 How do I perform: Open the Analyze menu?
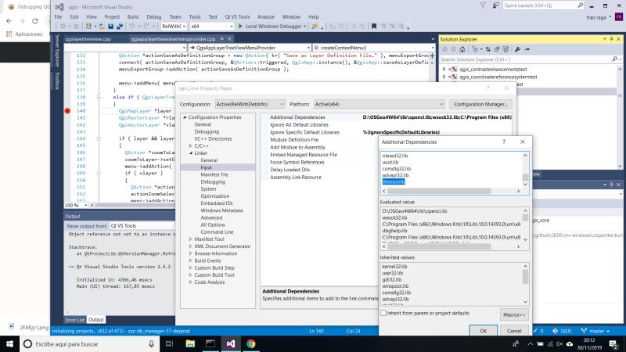pyautogui.click(x=266, y=16)
